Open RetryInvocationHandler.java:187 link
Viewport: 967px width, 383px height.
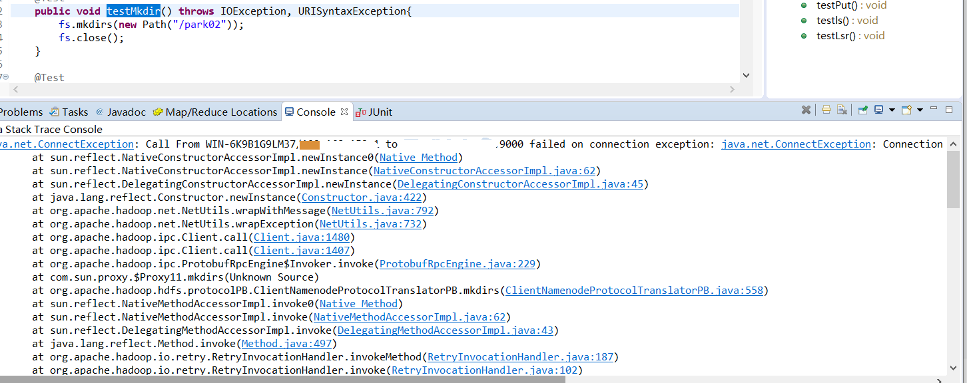pos(520,357)
